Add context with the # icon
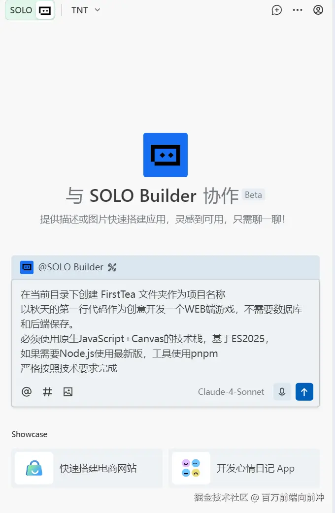335x513 pixels. (47, 391)
